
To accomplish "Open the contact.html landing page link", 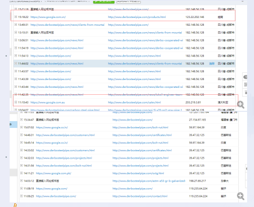I will pyautogui.click(x=140, y=196).
